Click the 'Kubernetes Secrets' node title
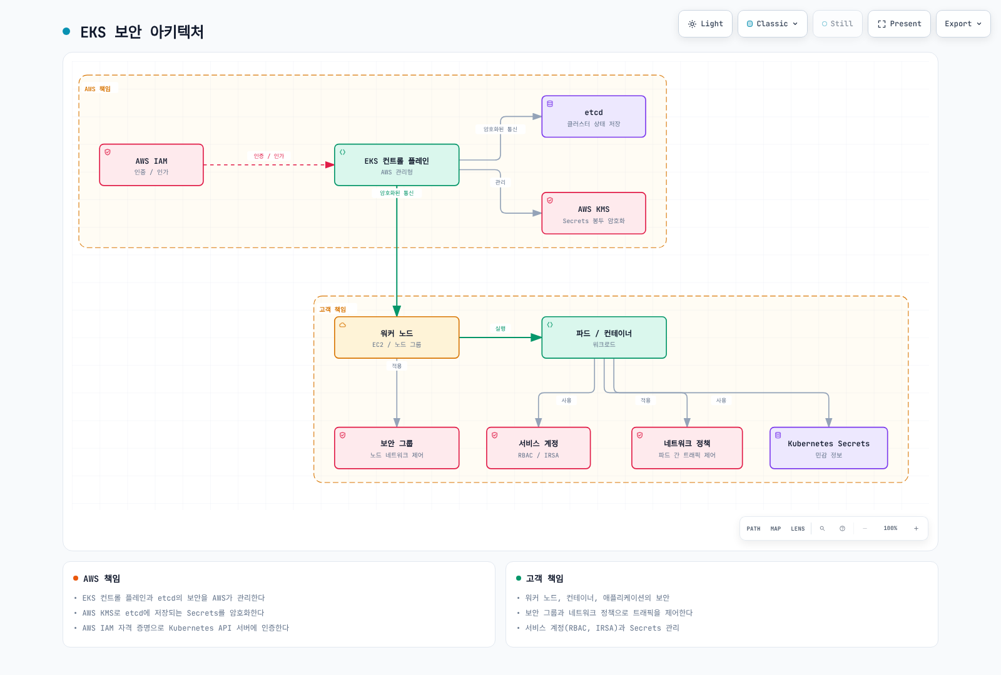 coord(828,444)
